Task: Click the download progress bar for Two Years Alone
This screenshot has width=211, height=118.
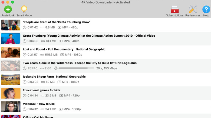Action: [76, 68]
